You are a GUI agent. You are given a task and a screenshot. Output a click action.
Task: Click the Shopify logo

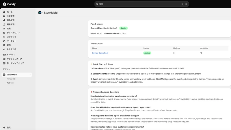[x=9, y=4]
